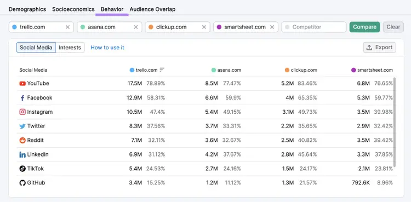Click the Facebook logo icon
Screen dimensions: 411x202
(22, 98)
